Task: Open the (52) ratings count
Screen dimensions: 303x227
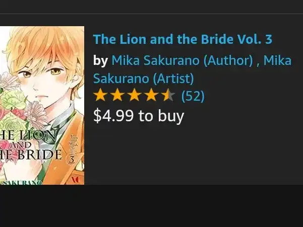Action: 193,96
